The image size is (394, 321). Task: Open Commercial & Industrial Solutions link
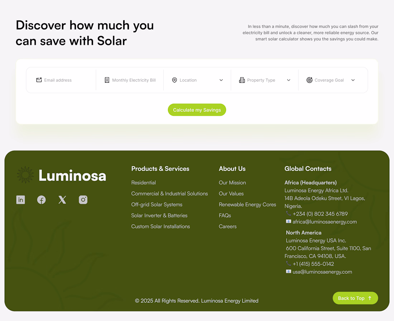[x=170, y=193]
